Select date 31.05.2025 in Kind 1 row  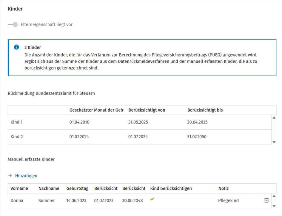tap(138, 122)
